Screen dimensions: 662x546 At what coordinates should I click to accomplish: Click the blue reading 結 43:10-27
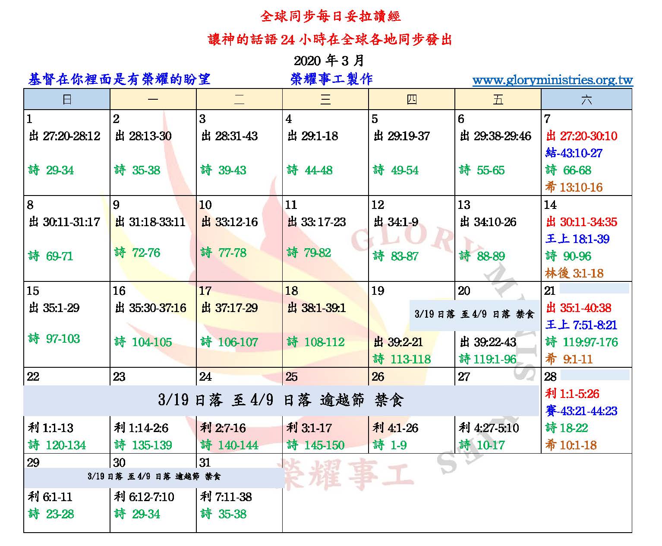pos(574,153)
